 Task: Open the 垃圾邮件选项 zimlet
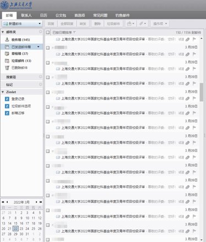[x=21, y=106]
